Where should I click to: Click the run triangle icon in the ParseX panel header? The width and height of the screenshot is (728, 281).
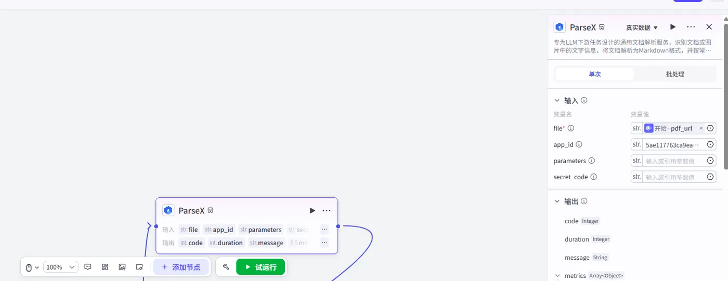(673, 27)
